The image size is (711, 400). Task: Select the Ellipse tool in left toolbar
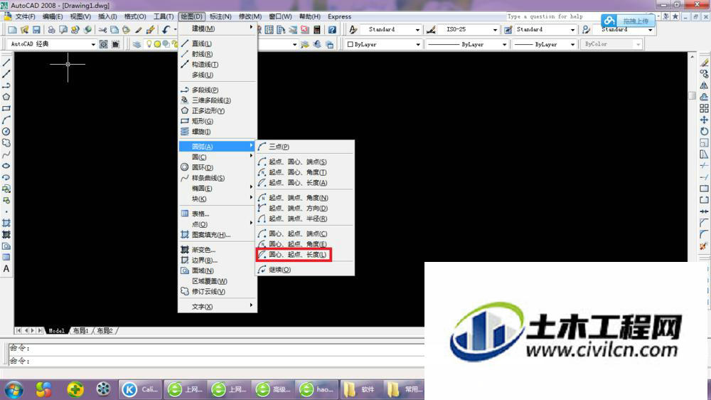[x=6, y=166]
